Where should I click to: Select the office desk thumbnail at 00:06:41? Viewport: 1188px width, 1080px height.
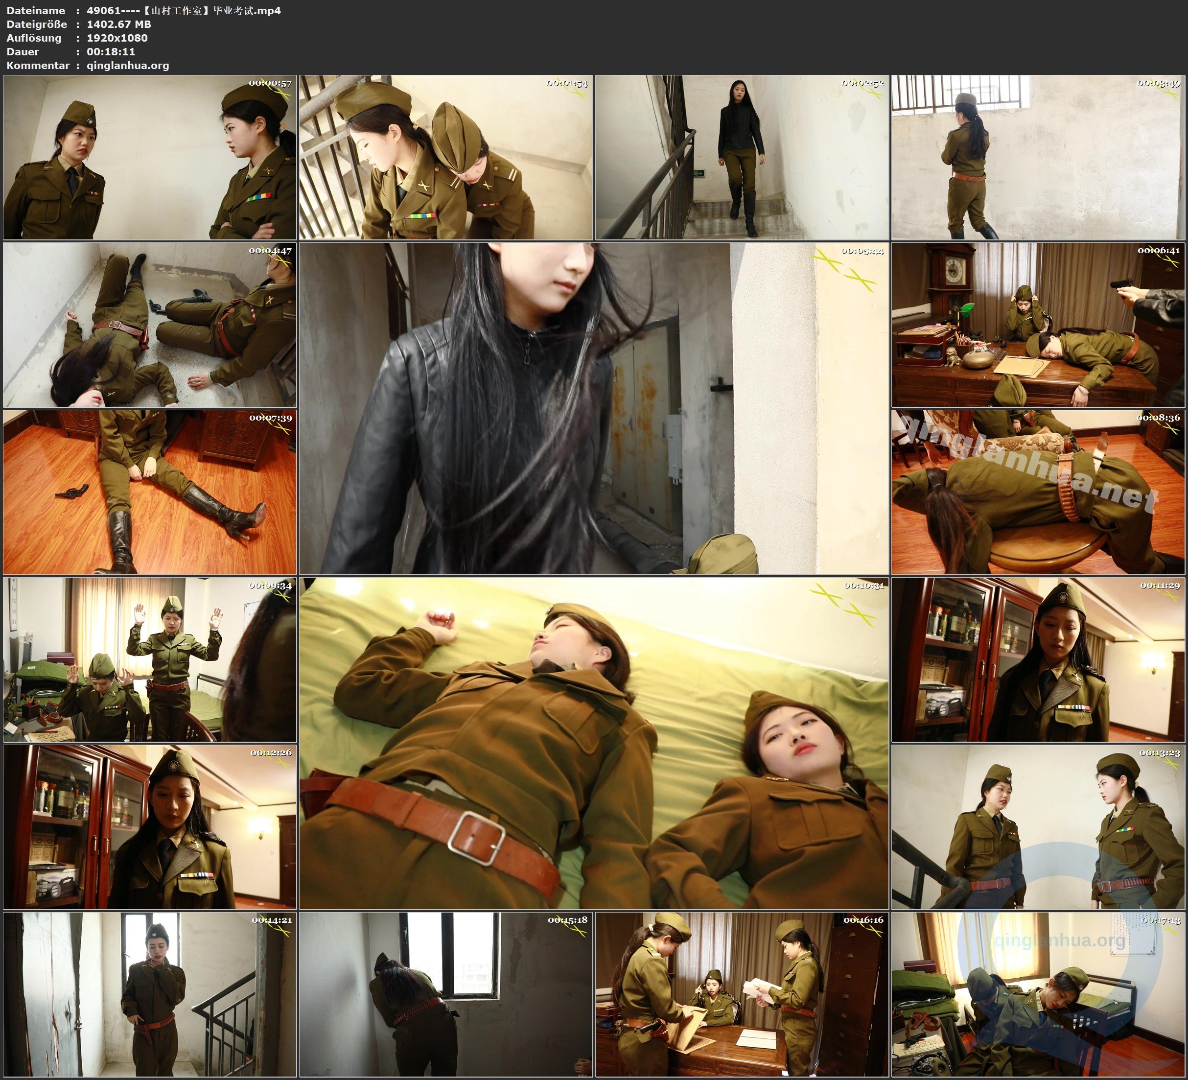pyautogui.click(x=1038, y=324)
